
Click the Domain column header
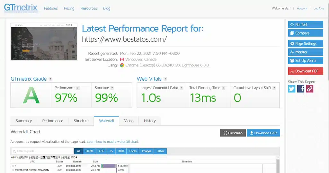click(x=78, y=161)
